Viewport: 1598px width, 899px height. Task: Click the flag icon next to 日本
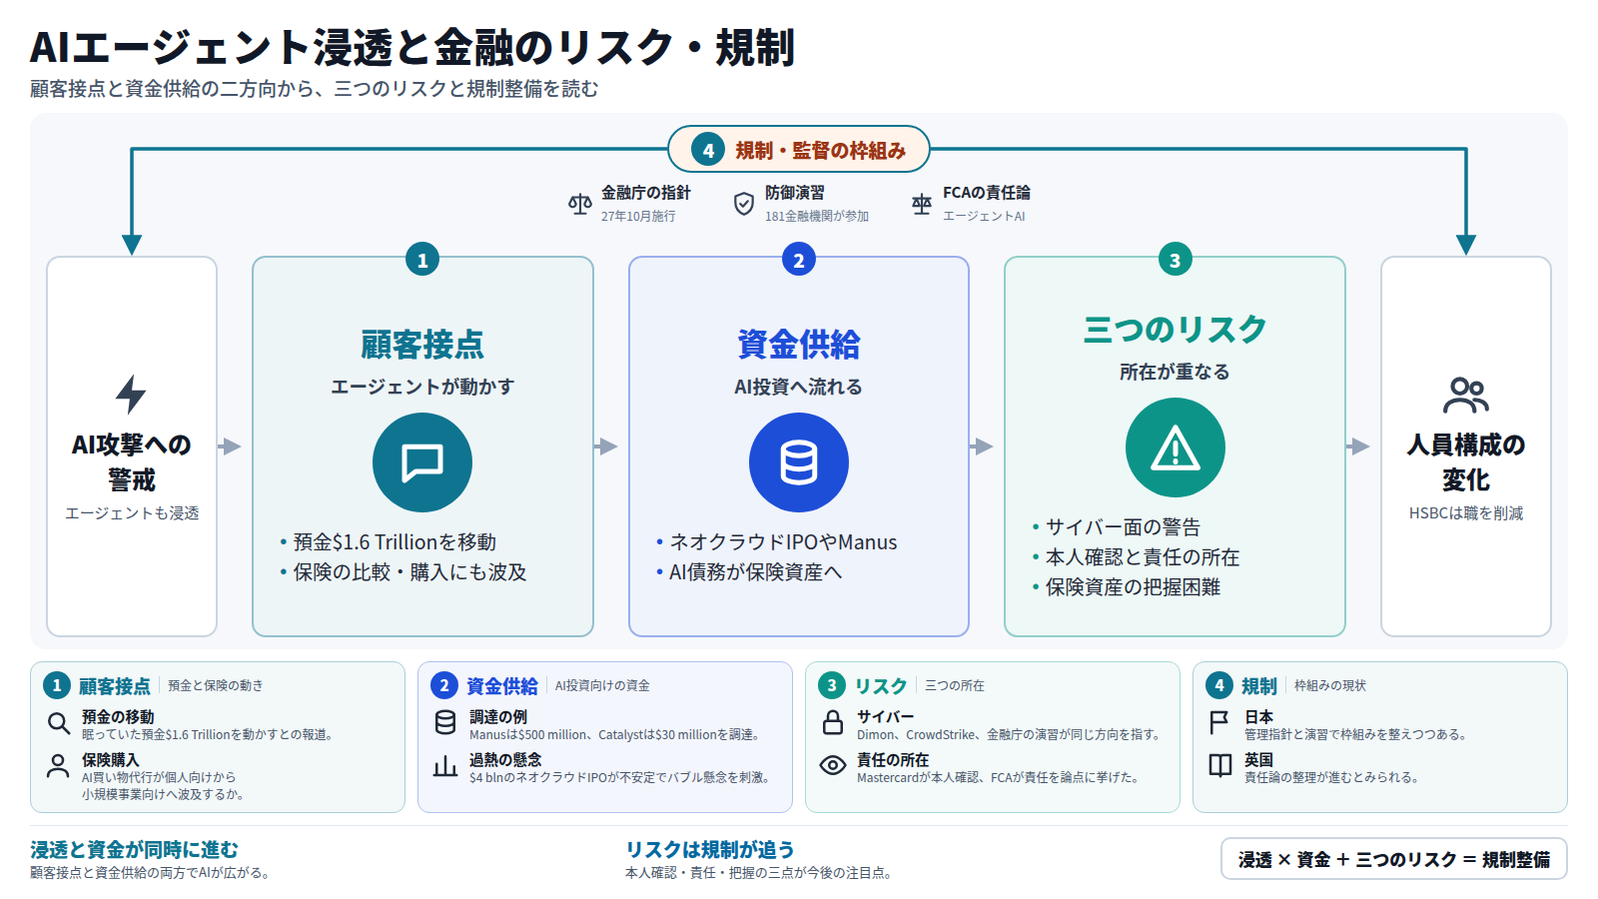[x=1219, y=722]
